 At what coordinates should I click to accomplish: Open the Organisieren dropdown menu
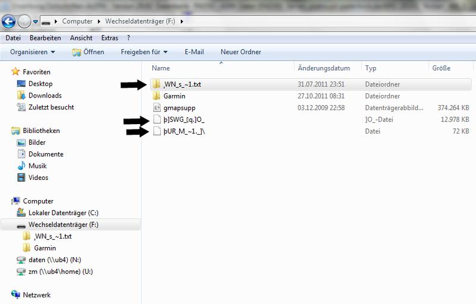32,52
